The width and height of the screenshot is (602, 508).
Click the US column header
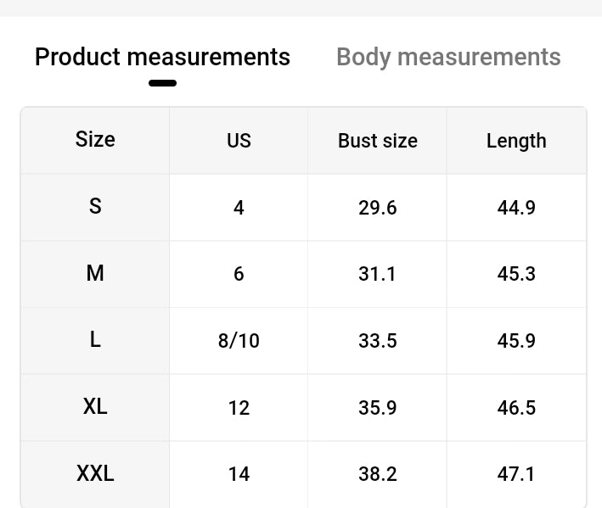click(x=239, y=141)
